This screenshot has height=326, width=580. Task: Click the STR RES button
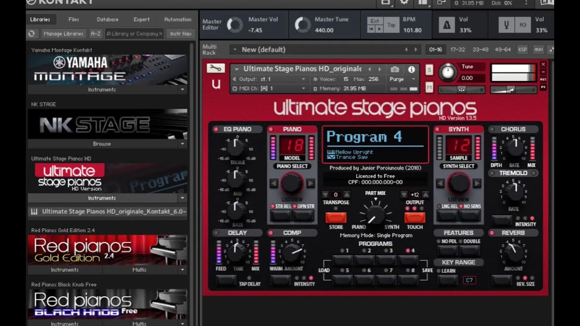coord(281,216)
